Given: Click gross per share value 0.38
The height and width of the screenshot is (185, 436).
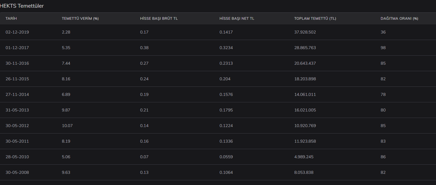Looking at the screenshot, I should coord(144,48).
